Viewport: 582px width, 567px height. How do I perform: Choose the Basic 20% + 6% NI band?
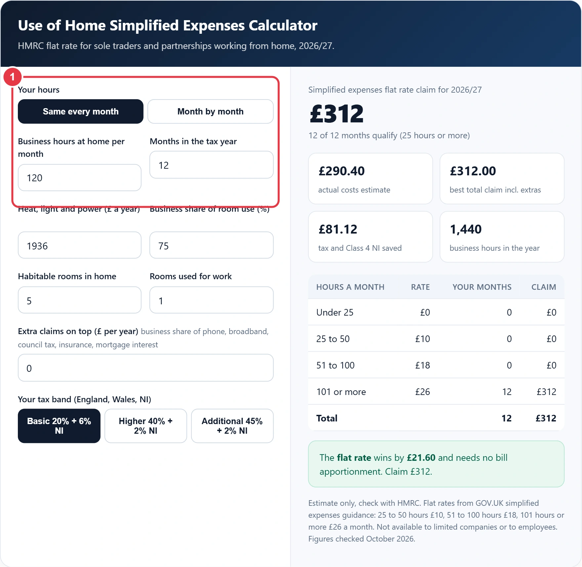point(59,426)
